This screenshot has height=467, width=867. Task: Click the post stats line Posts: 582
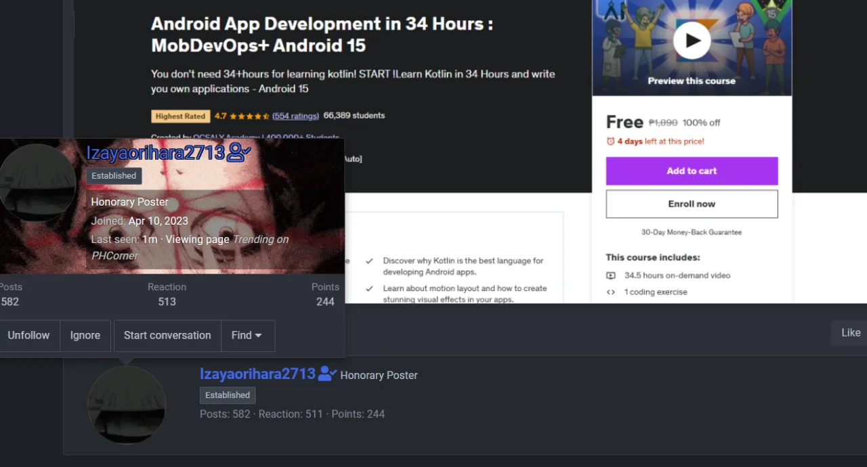292,414
